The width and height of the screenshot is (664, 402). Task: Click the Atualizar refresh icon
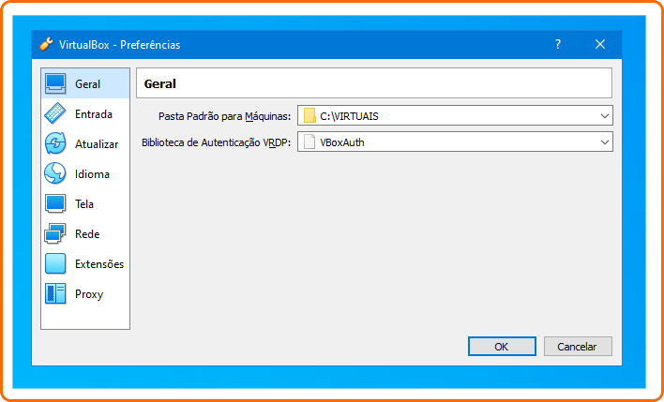(x=55, y=143)
